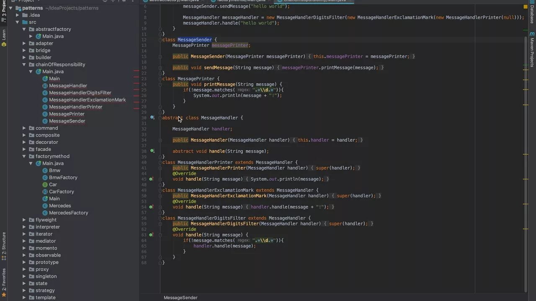Place the cursor on MessageHandlerDigitsFilter class name, line 58
The width and height of the screenshot is (536, 301).
[x=211, y=218]
